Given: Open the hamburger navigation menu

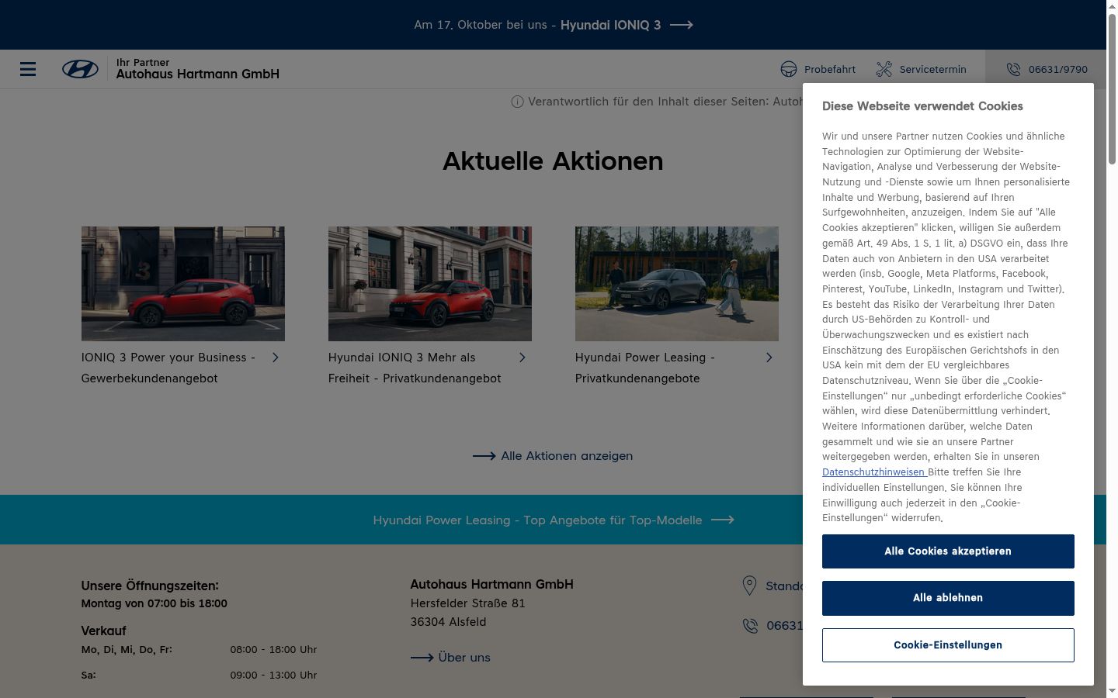Looking at the screenshot, I should (28, 69).
